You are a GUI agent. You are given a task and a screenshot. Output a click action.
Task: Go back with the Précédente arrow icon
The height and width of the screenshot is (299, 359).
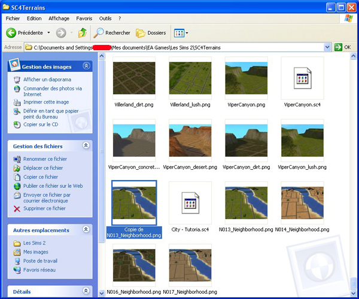click(11, 33)
